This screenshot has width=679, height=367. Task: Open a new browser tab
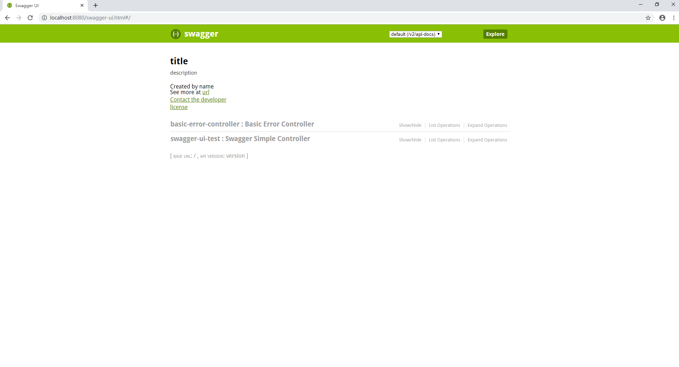click(96, 5)
